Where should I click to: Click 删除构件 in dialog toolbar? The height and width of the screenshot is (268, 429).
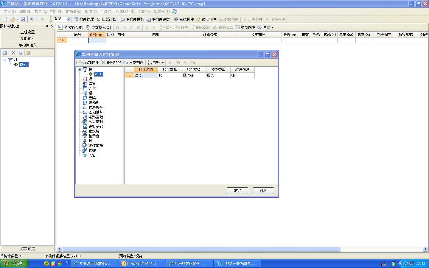coord(111,63)
